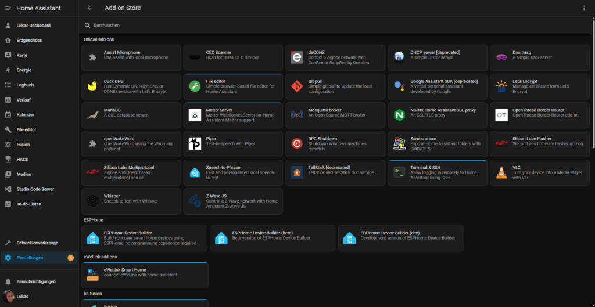Click the RPC Shutdown power icon
This screenshot has height=307, width=595.
pos(297,144)
